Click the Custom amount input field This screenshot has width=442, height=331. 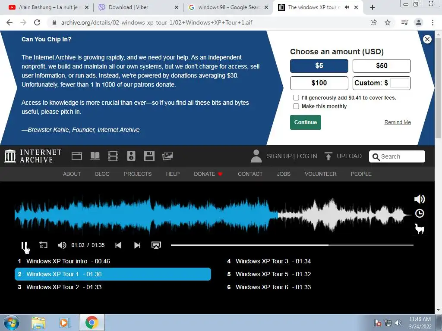tap(400, 83)
